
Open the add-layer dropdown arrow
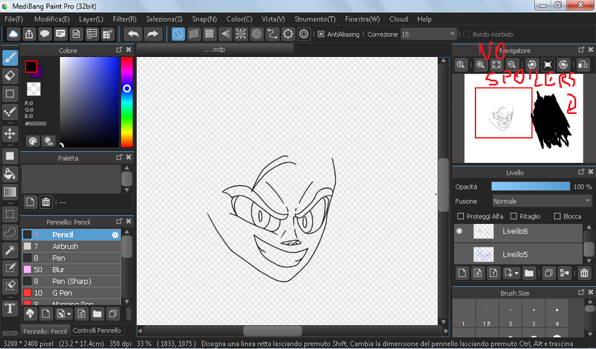(517, 273)
